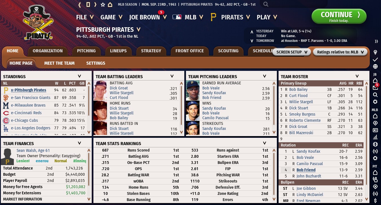The image size is (381, 205).
Task: Open the Meet the Team subtab
Action: (x=59, y=63)
